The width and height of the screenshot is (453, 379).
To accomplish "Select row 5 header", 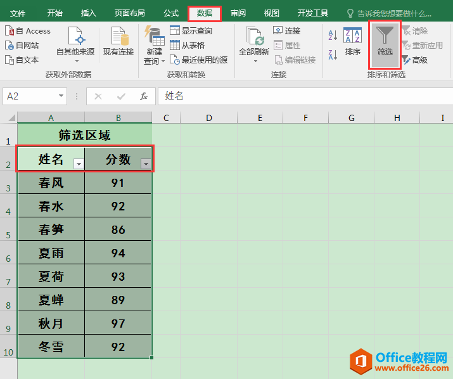I will click(x=8, y=229).
